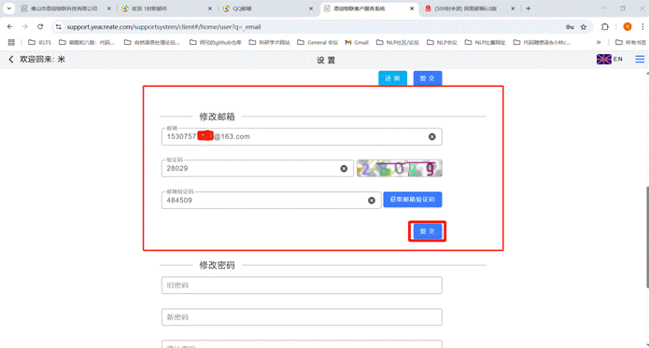The image size is (649, 348).
Task: Open Chrome's three-dot menu
Action: coord(642,27)
